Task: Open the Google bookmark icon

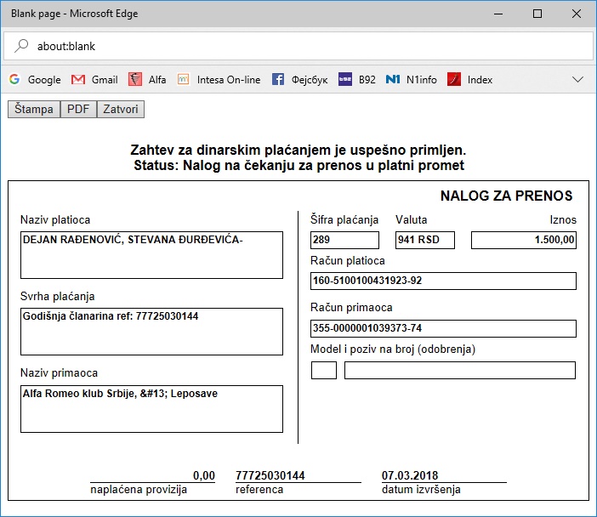Action: pyautogui.click(x=14, y=79)
